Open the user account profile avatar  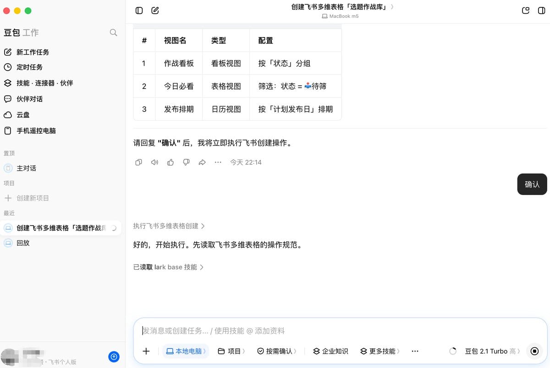(x=9, y=357)
